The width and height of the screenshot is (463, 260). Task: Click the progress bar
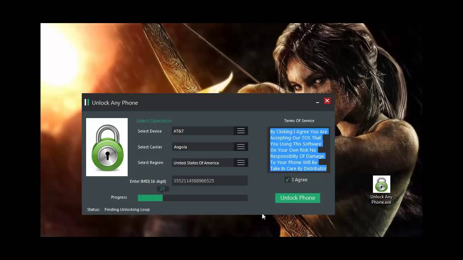click(192, 198)
